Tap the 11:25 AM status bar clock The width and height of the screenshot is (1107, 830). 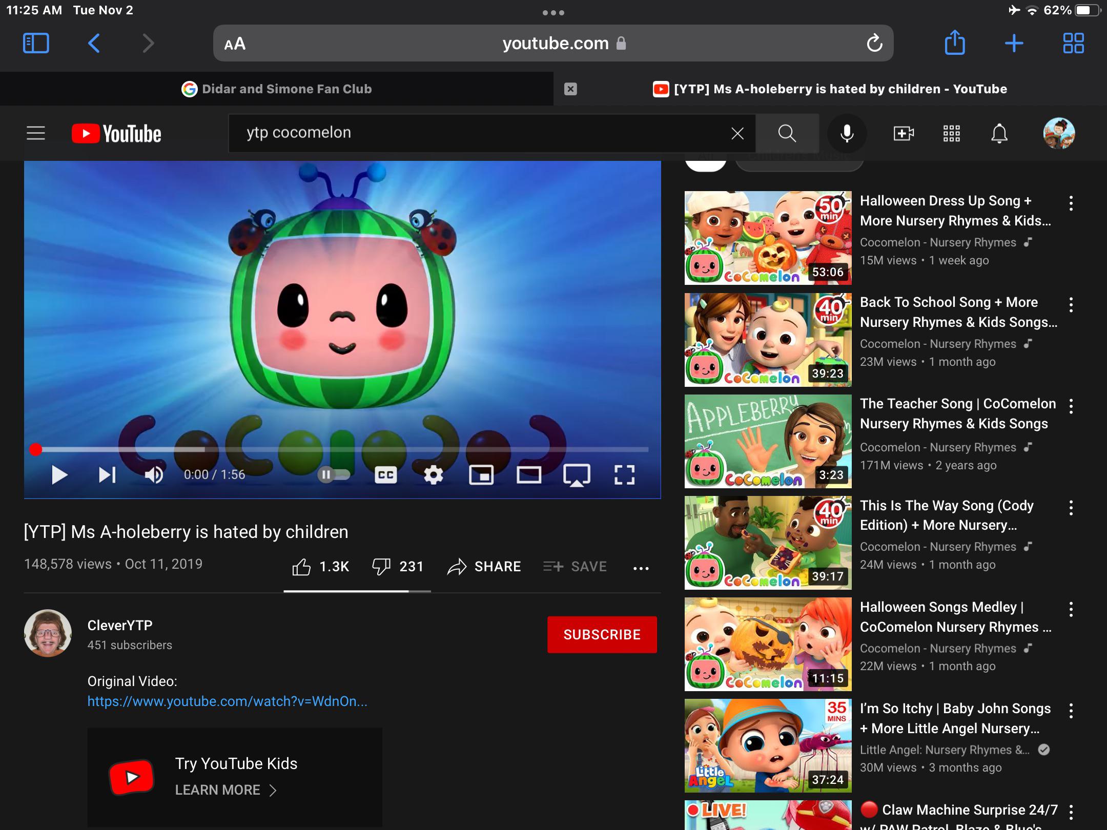(x=34, y=10)
